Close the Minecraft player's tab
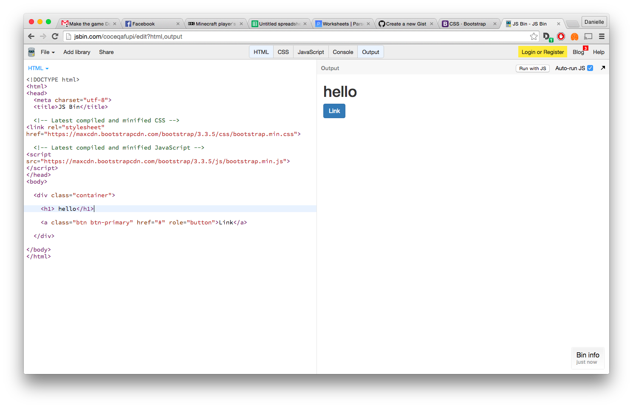 tap(241, 24)
